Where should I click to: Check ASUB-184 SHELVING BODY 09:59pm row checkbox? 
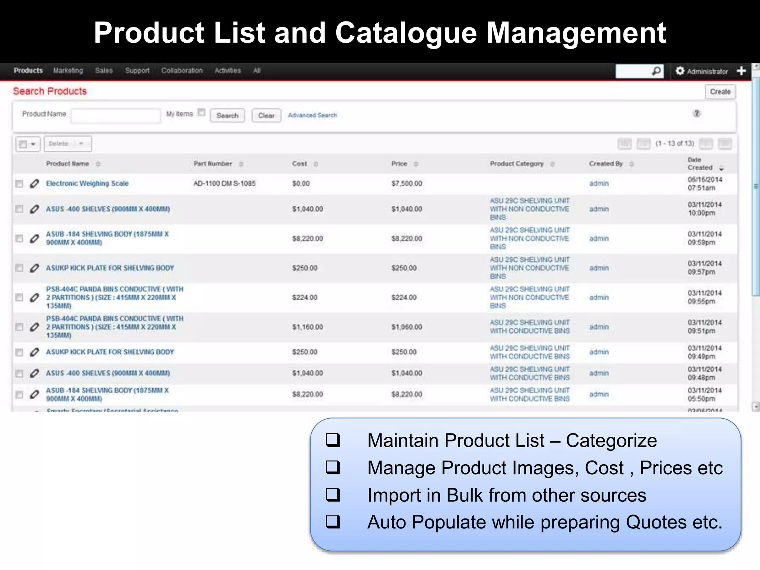coord(19,238)
